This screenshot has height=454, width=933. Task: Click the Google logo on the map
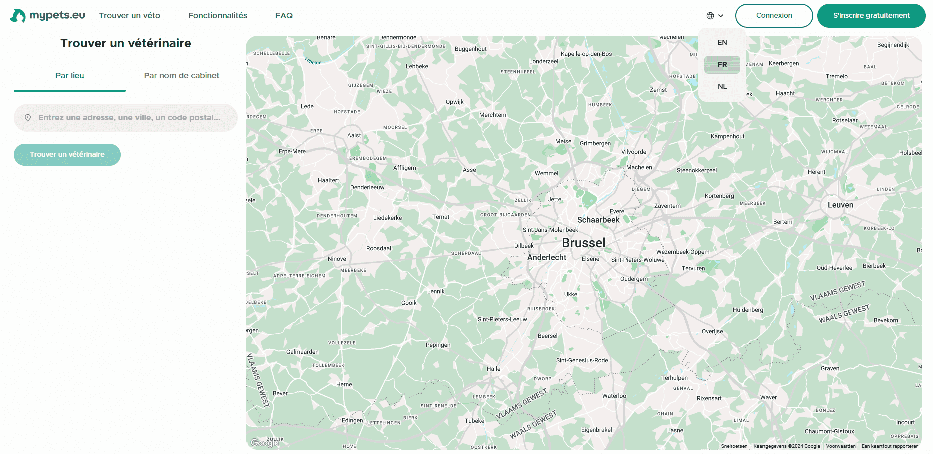[x=264, y=443]
